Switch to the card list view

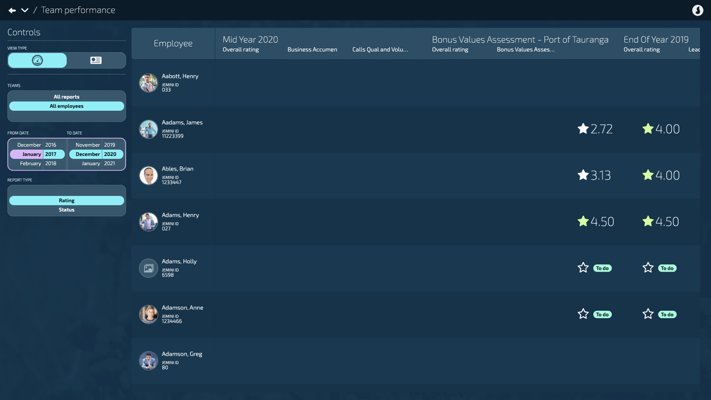pos(96,60)
